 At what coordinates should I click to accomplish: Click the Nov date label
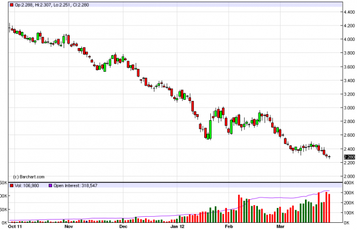(69, 226)
